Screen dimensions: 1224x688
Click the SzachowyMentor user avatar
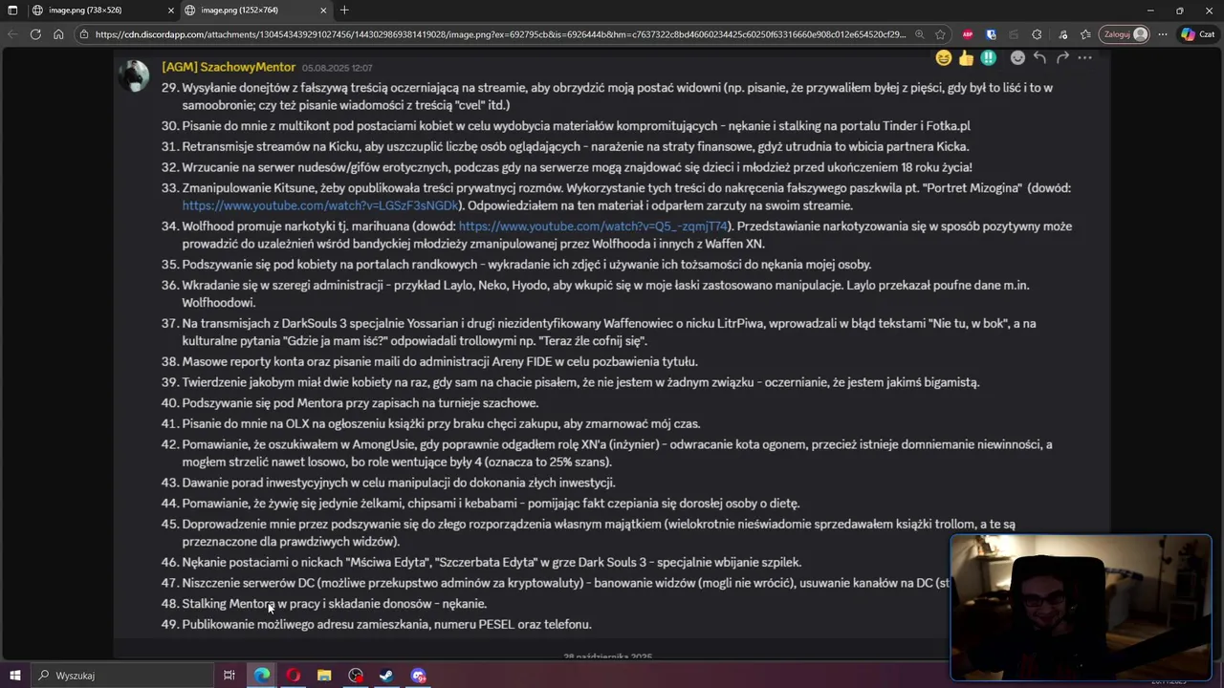pos(135,76)
